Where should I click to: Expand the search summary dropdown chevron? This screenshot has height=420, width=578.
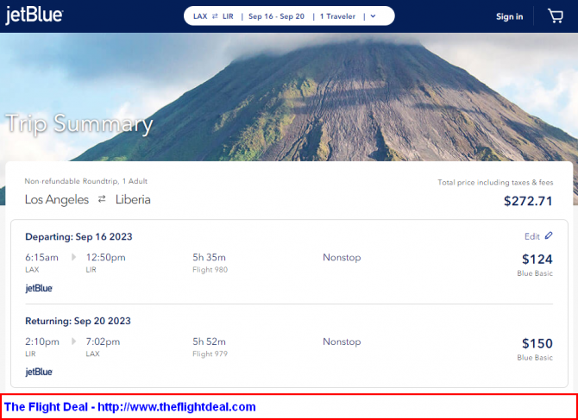coord(373,16)
